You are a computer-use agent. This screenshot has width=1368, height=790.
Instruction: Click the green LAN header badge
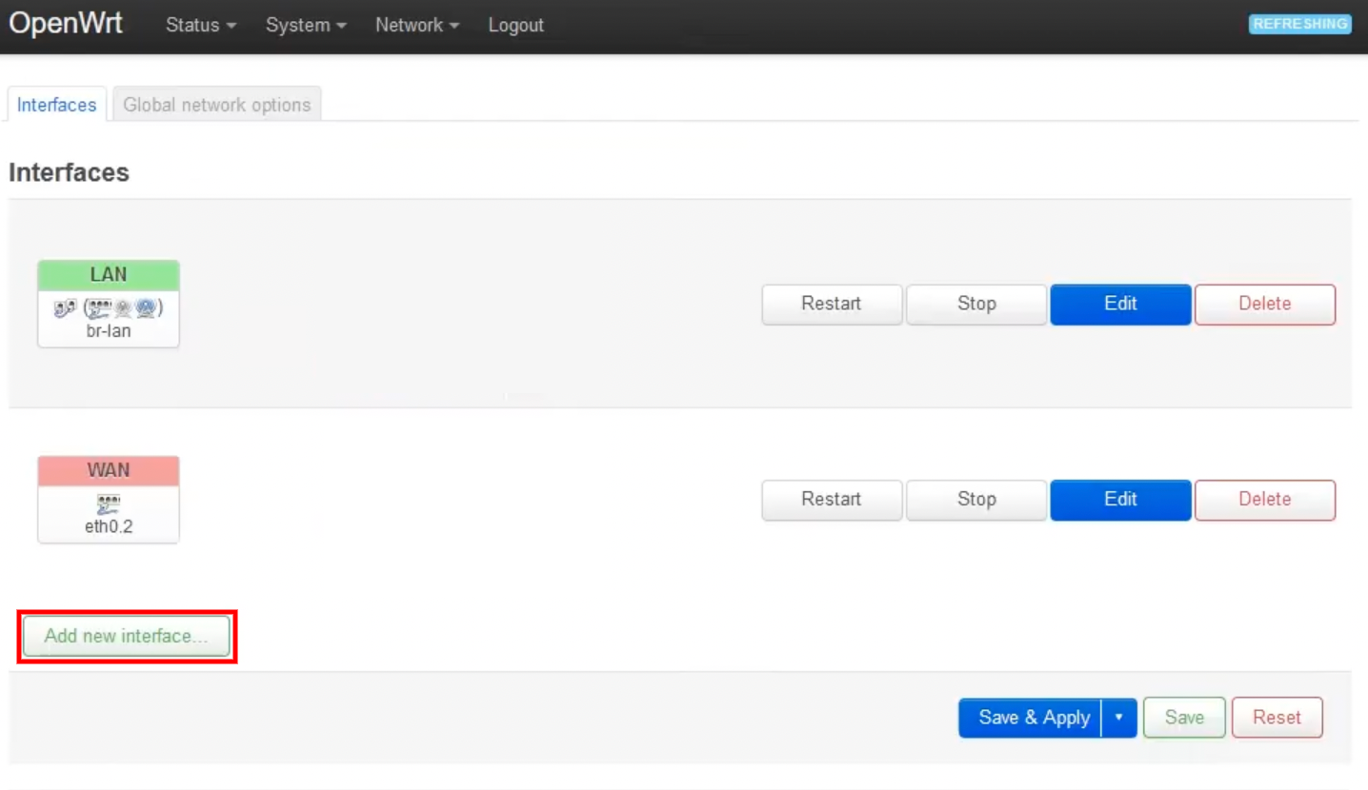coord(108,274)
